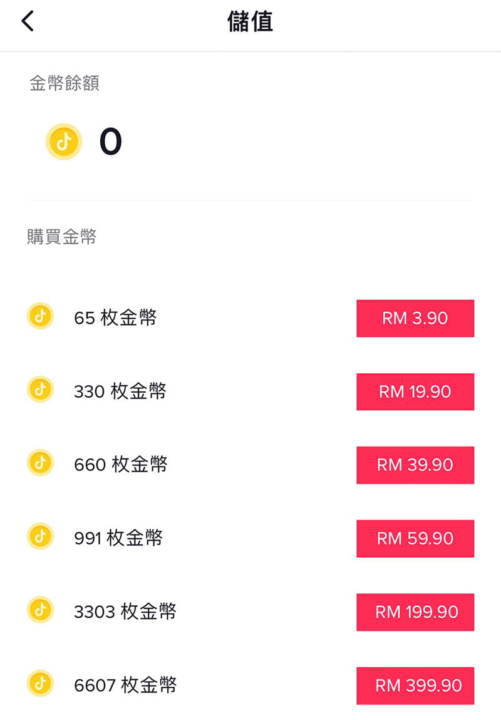Tap the coin icon next to 65 枚金幣

pos(40,316)
